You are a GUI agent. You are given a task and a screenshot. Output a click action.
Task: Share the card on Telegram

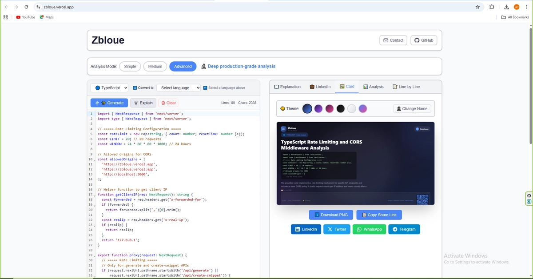coord(404,229)
